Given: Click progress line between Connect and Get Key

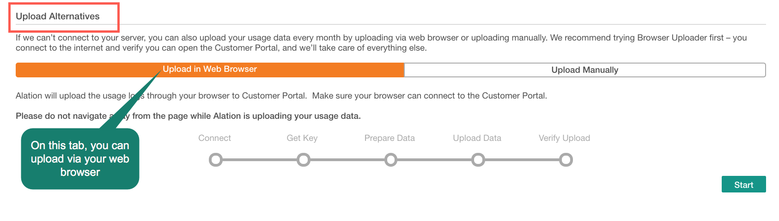Looking at the screenshot, I should [x=259, y=160].
